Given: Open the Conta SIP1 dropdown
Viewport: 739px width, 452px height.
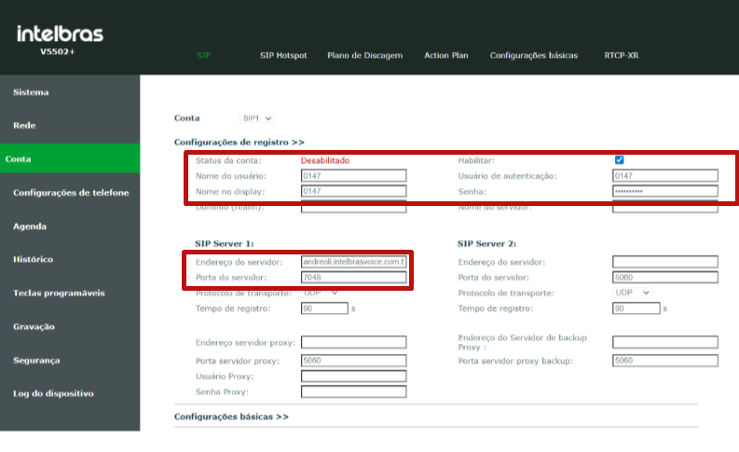Looking at the screenshot, I should (x=256, y=118).
